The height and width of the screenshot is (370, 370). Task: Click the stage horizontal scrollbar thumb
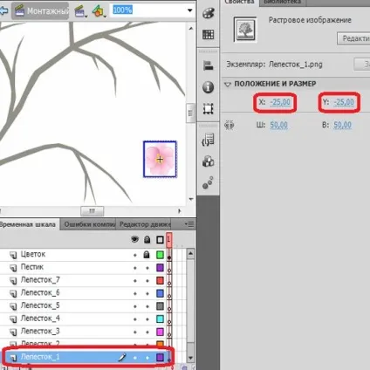pyautogui.click(x=92, y=211)
